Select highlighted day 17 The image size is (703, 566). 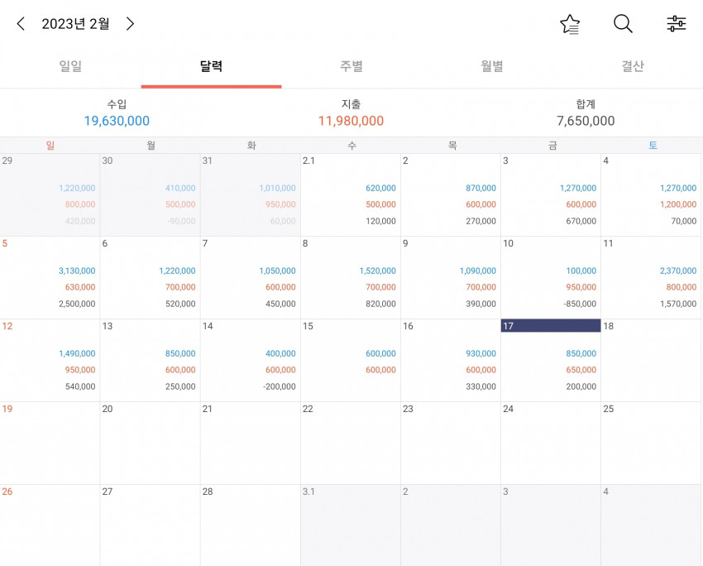pyautogui.click(x=551, y=360)
